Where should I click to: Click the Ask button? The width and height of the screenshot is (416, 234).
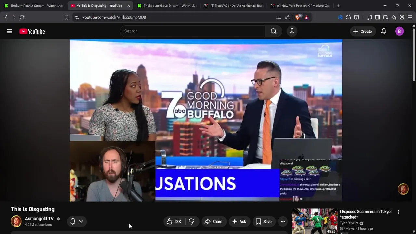(x=239, y=222)
